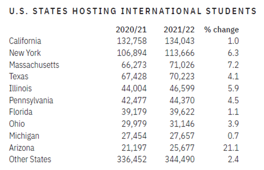Select the California row label
The height and width of the screenshot is (170, 264).
coord(25,41)
